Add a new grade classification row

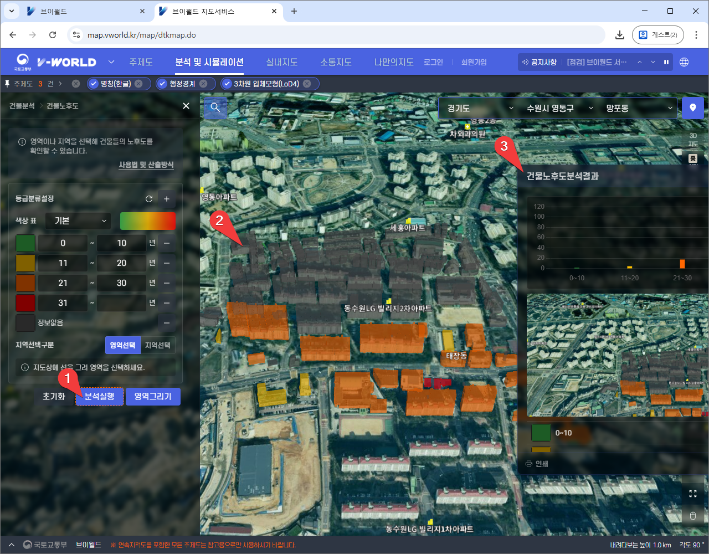click(167, 199)
